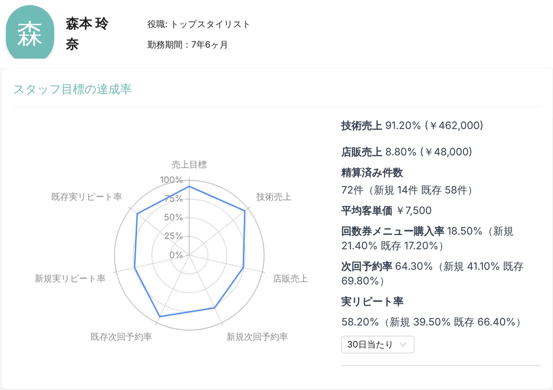Click the 実リピート率 heading

coord(372,302)
